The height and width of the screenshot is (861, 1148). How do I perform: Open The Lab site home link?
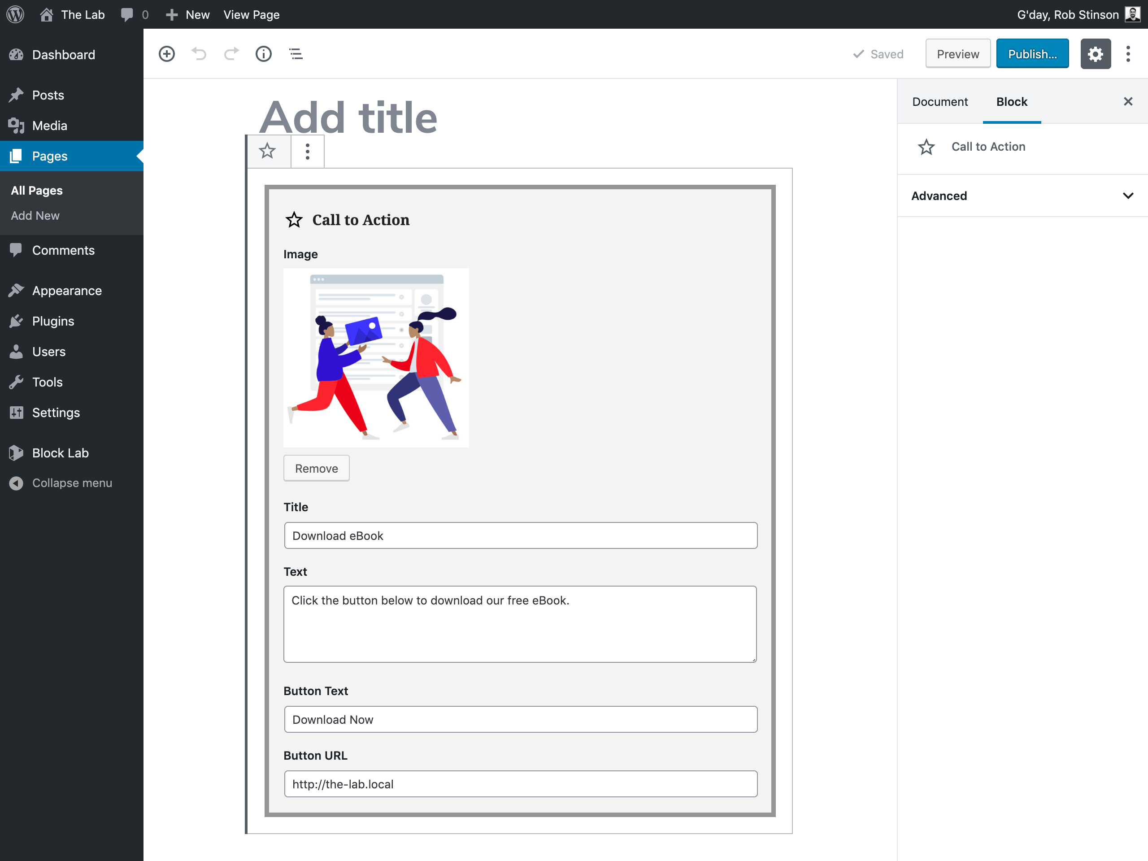click(x=72, y=14)
